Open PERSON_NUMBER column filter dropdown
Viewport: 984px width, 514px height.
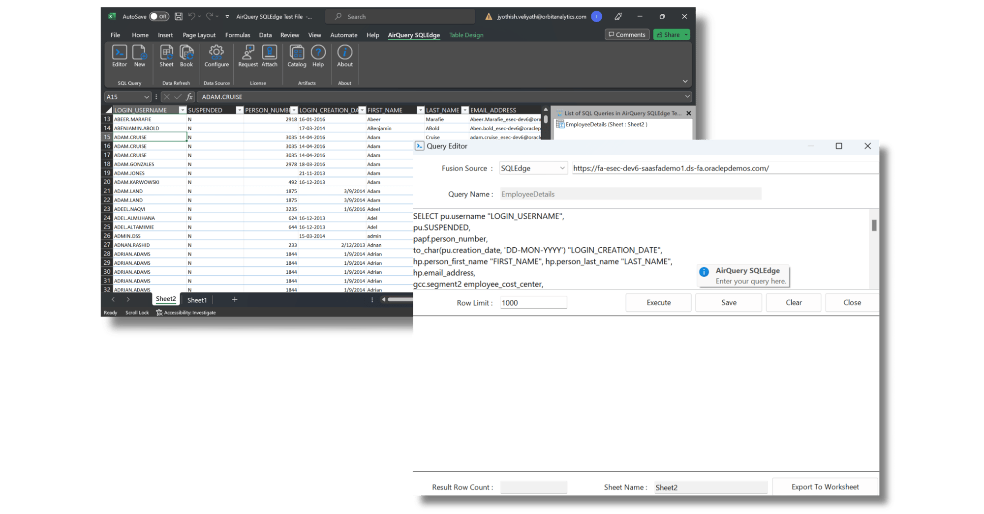[294, 110]
